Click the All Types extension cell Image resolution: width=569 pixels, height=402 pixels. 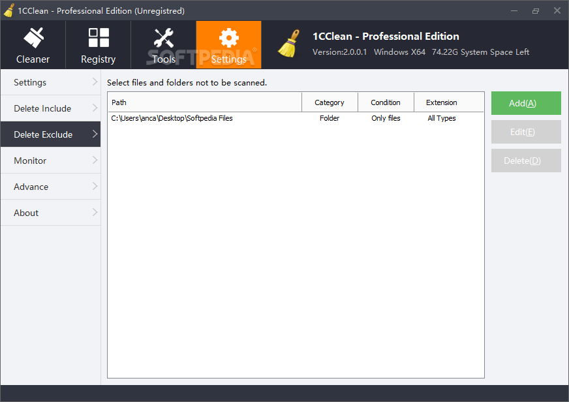(442, 118)
